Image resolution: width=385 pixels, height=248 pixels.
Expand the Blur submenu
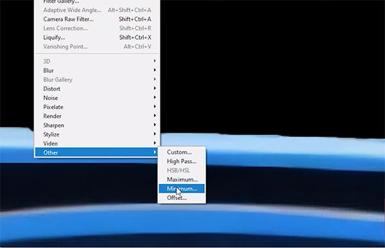[97, 70]
